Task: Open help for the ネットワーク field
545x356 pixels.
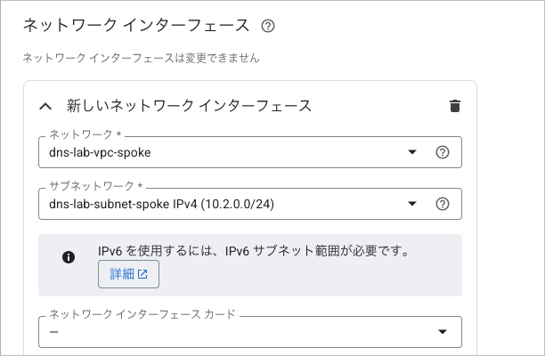Action: point(442,152)
